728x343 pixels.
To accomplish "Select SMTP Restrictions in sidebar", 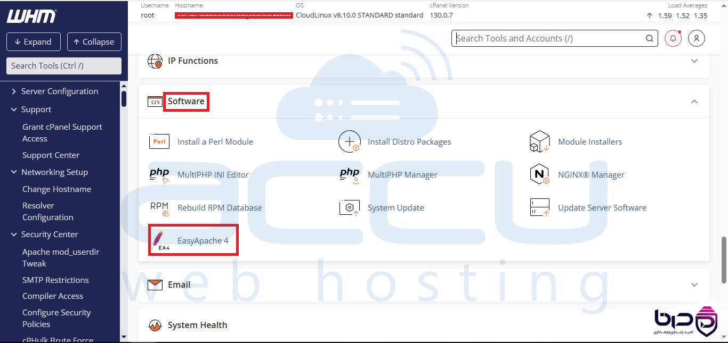I will 55,280.
